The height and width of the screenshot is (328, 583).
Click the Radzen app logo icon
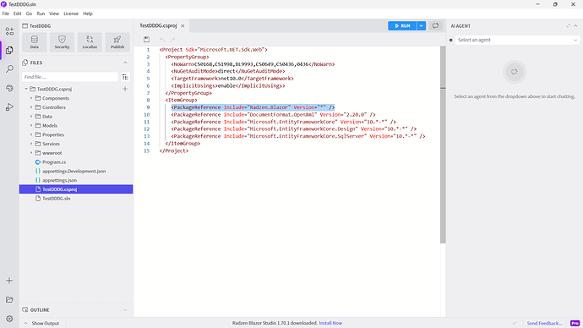pos(3,4)
